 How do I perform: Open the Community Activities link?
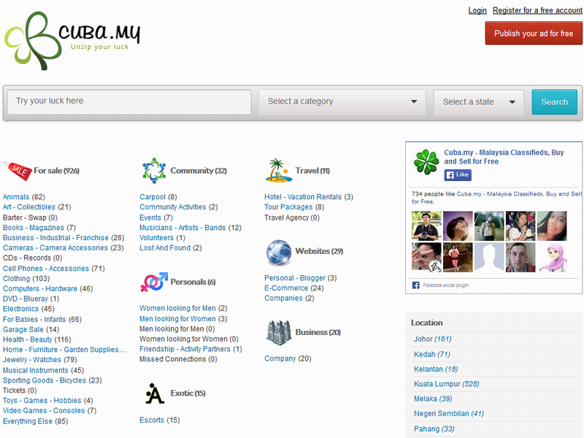pyautogui.click(x=173, y=207)
